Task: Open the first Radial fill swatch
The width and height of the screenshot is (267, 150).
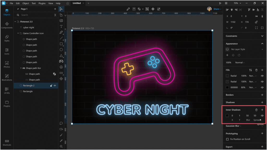Action: pyautogui.click(x=227, y=76)
